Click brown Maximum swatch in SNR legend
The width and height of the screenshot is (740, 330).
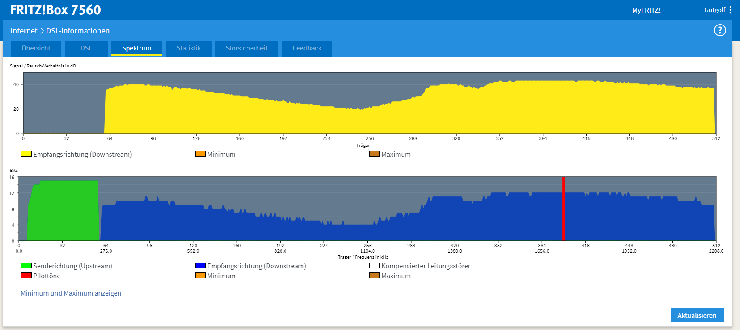pos(374,154)
